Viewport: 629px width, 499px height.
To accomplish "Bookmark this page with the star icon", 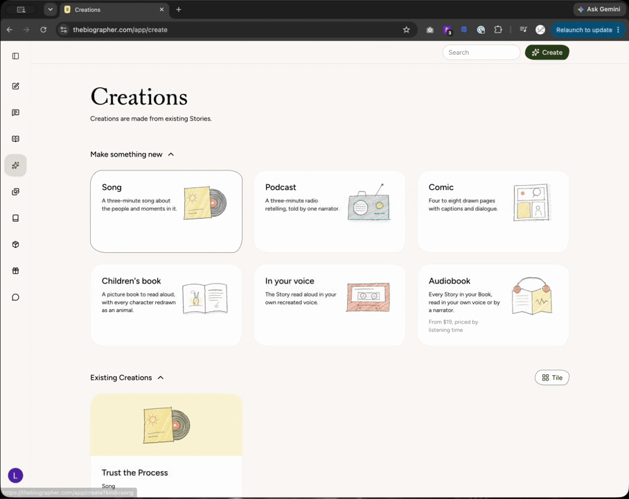I will point(407,30).
